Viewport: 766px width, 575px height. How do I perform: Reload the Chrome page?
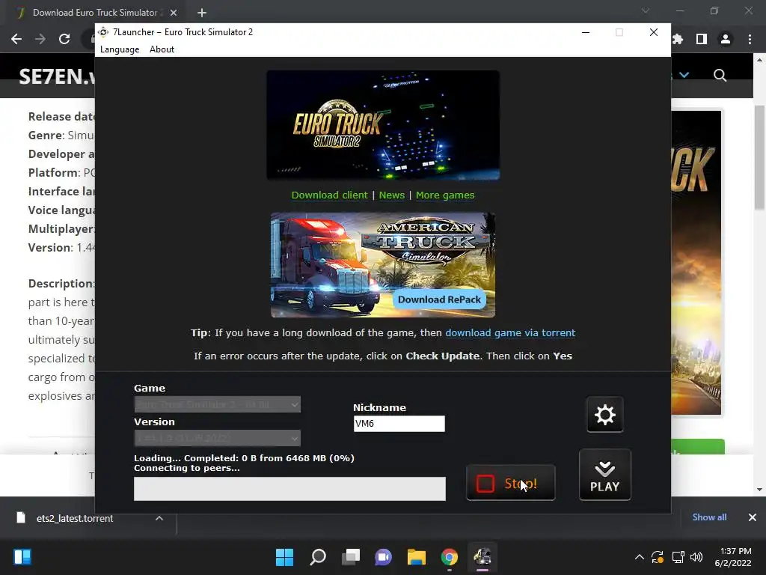(x=64, y=39)
